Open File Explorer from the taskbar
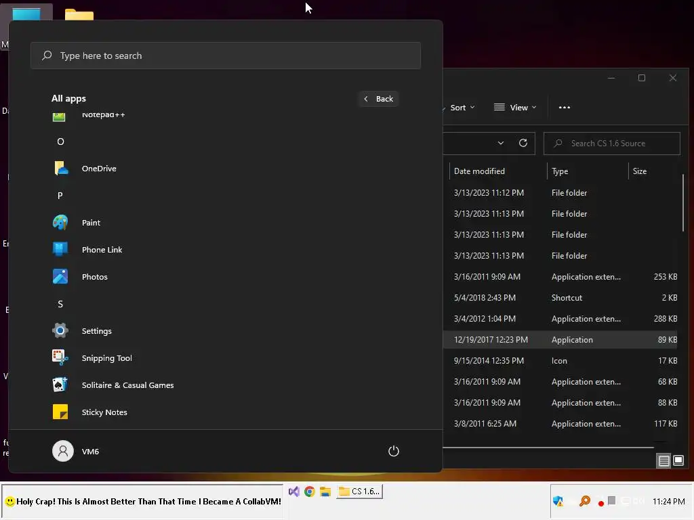The width and height of the screenshot is (694, 520). (x=325, y=492)
